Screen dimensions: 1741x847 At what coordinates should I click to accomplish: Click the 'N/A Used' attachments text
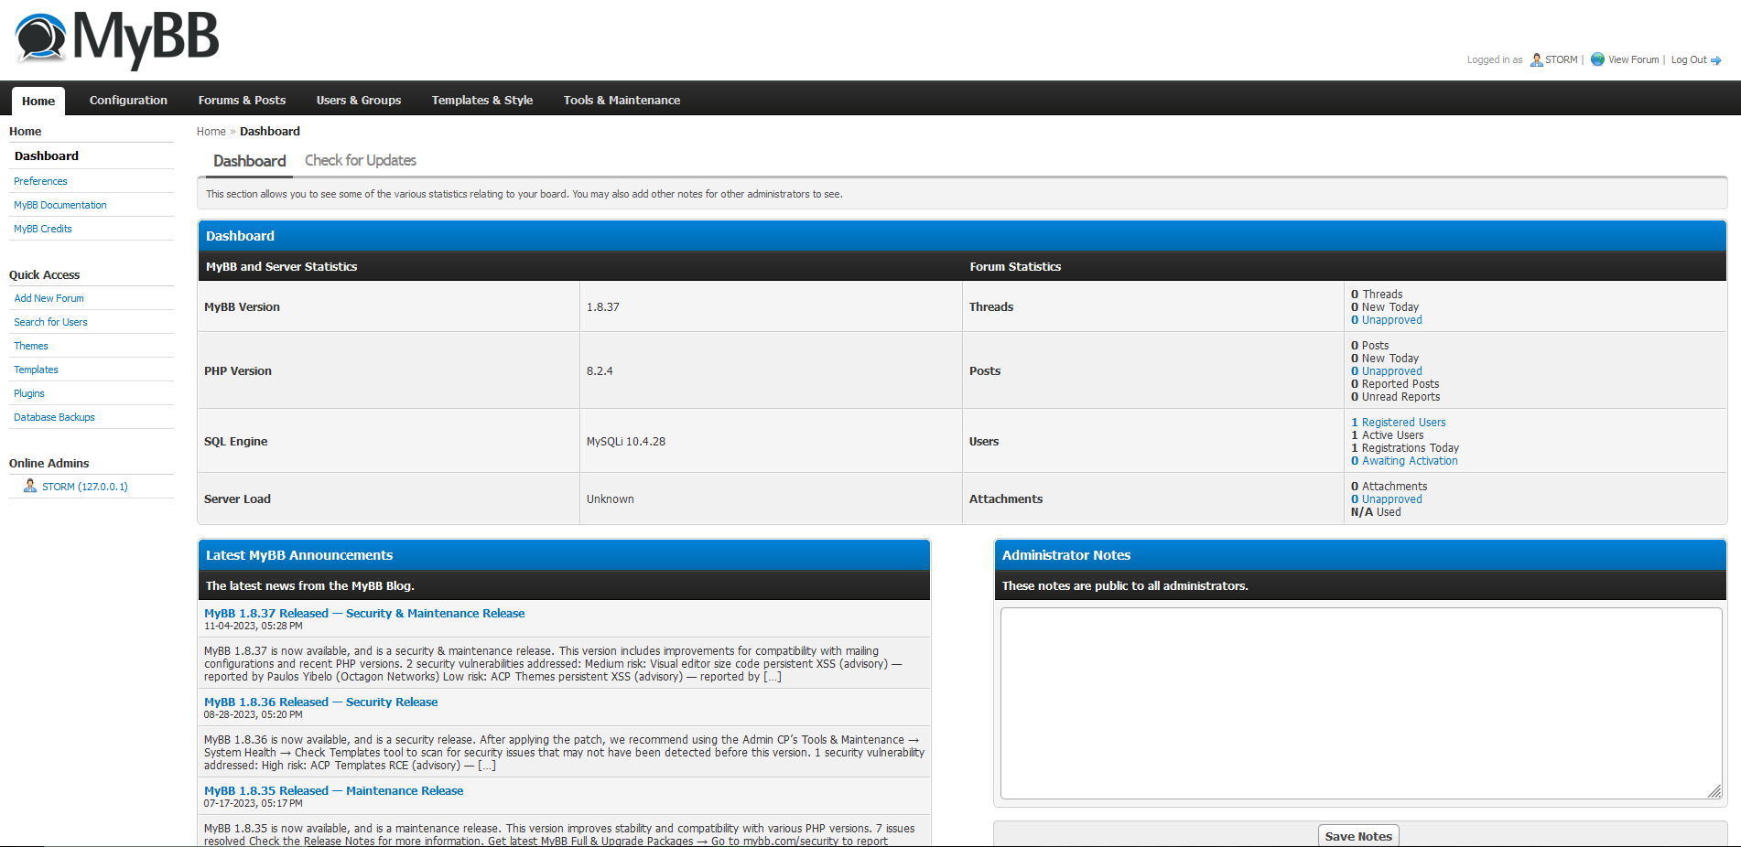(1376, 512)
